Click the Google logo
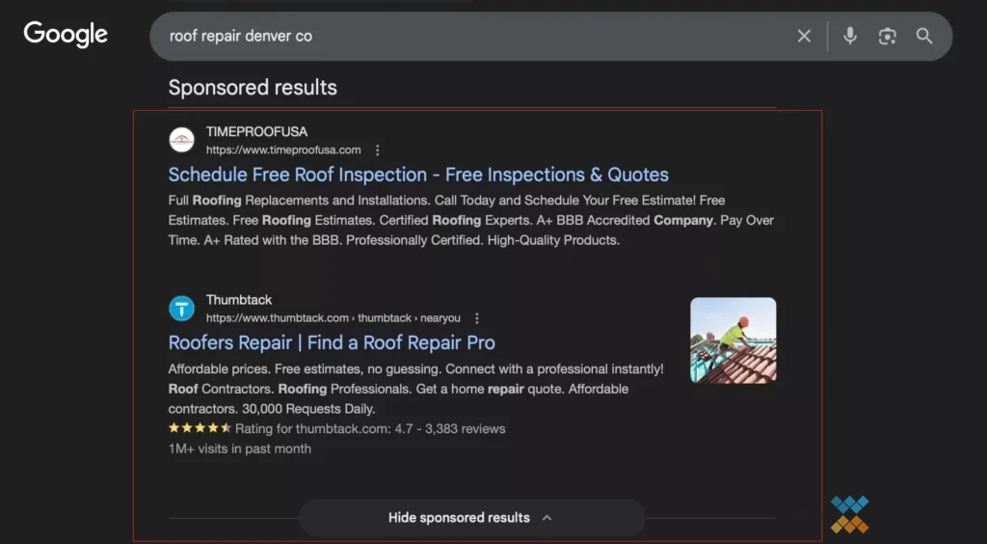This screenshot has width=987, height=544. [66, 35]
